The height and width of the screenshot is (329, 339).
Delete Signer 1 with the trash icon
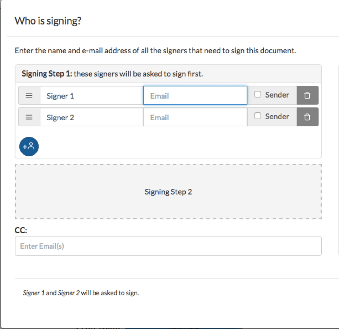[x=307, y=95]
